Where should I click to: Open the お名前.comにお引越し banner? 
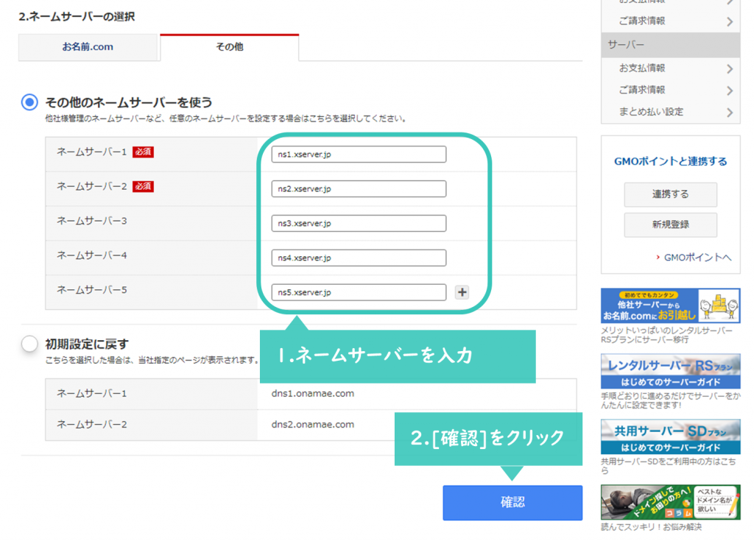pos(670,305)
